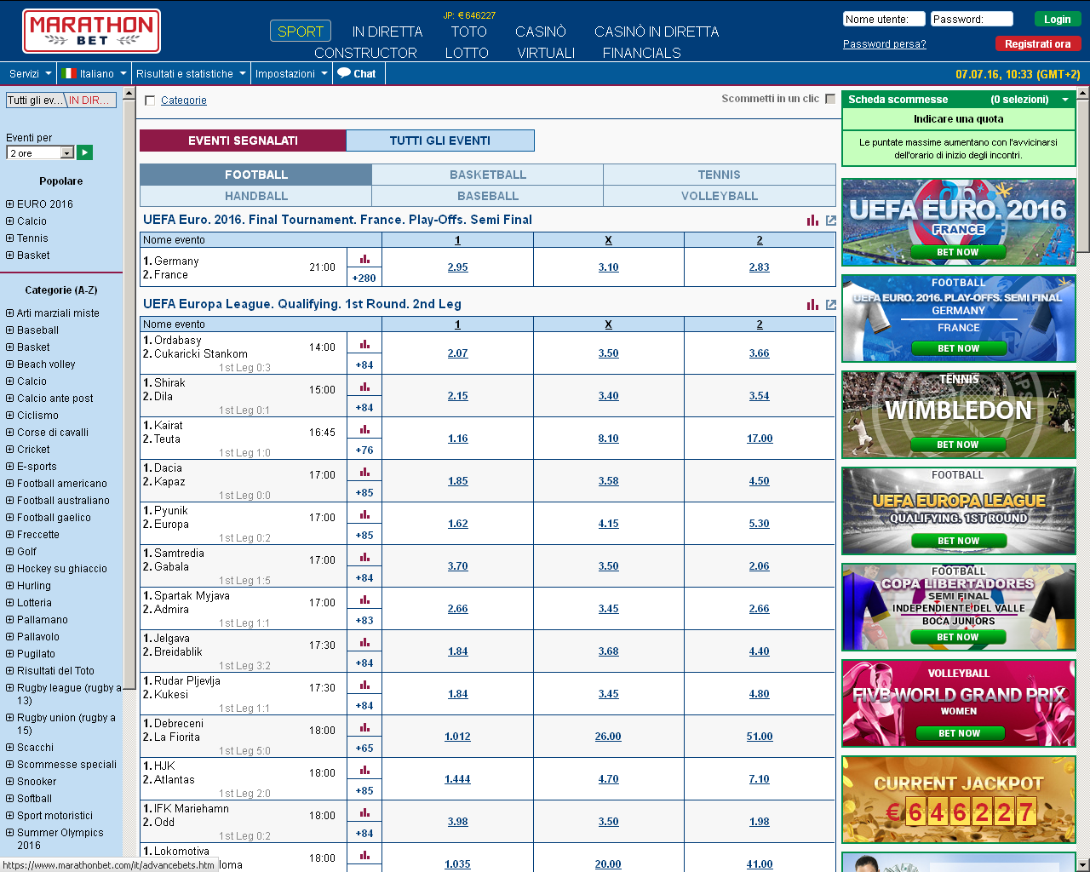The height and width of the screenshot is (872, 1090).
Task: Expand Arti marziali miste category
Action: [9, 313]
